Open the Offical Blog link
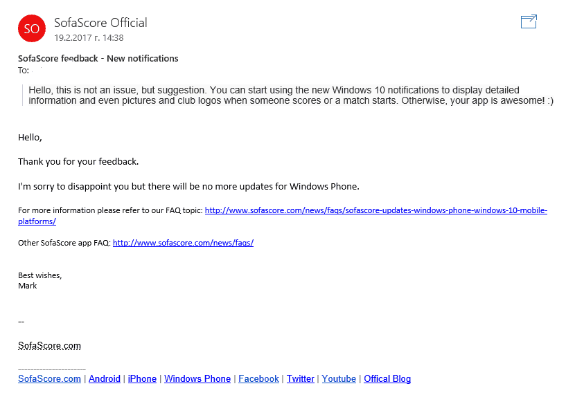The image size is (566, 404). pos(387,379)
